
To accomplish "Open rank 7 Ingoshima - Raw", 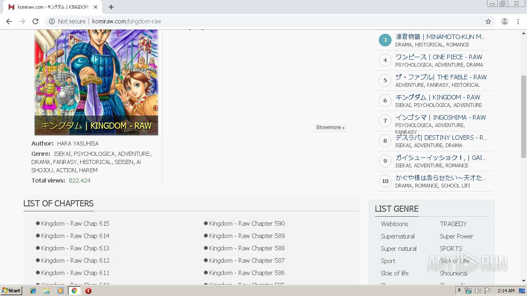I will pos(441,117).
